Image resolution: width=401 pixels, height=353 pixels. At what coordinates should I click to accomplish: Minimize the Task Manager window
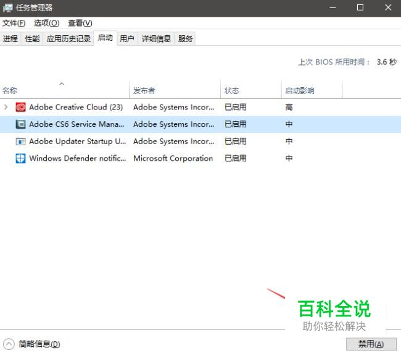tap(333, 7)
